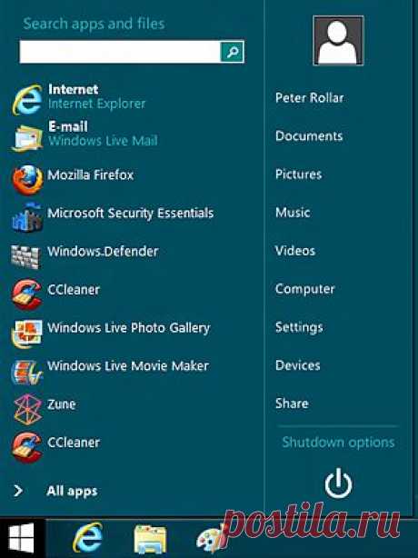
Task: Open the Internet pinned entry label
Action: tap(73, 89)
